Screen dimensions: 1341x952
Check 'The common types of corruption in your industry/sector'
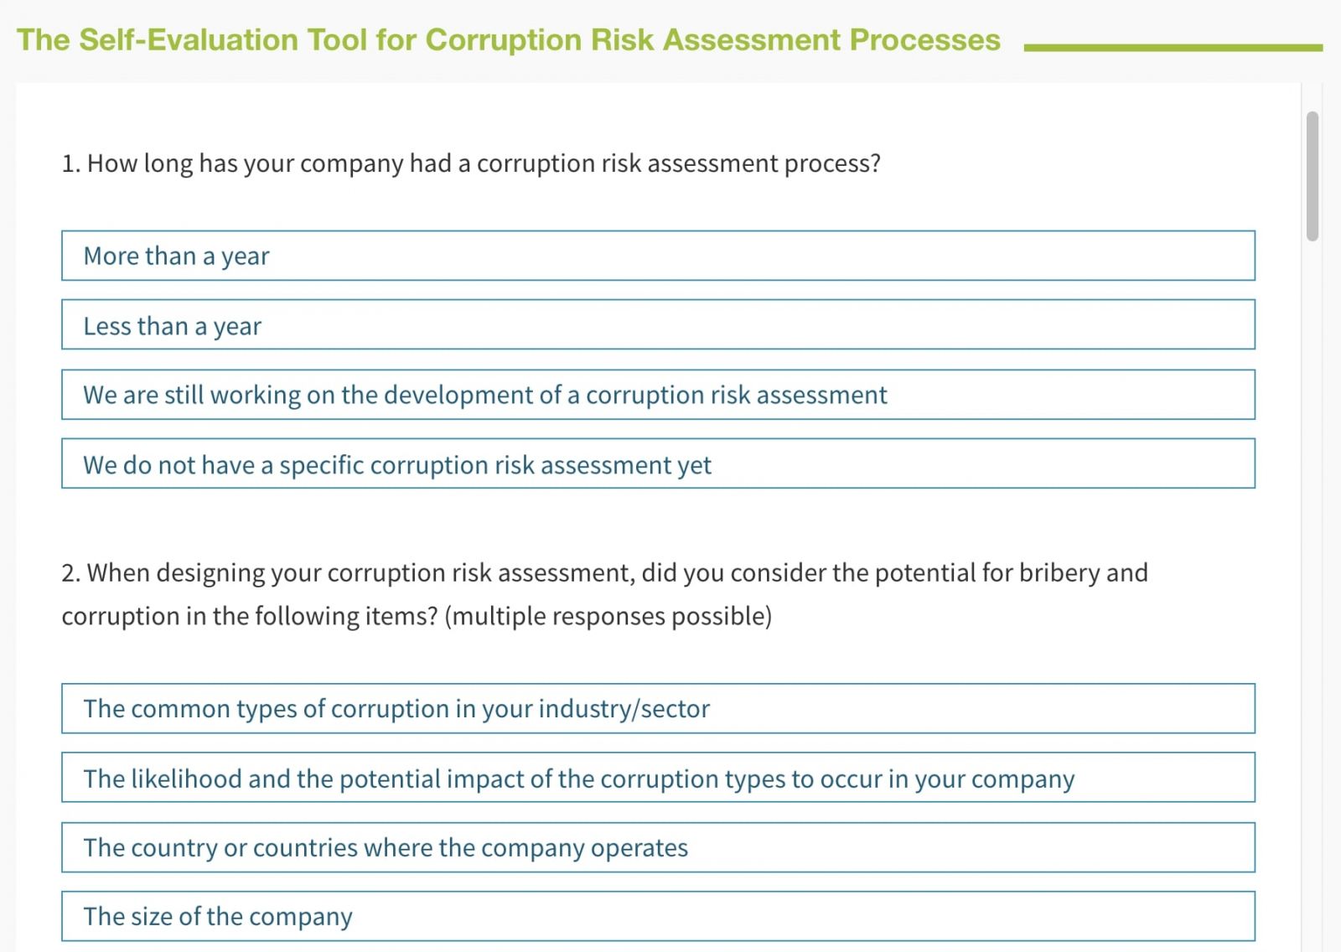(x=658, y=708)
